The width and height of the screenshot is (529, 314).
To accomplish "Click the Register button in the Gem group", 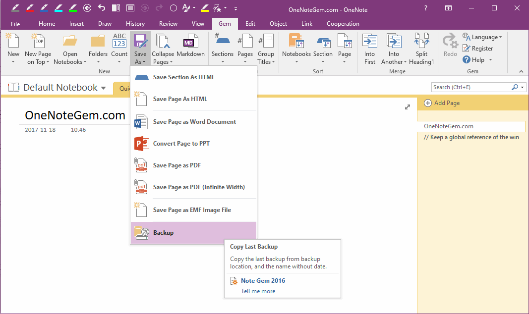I will coord(478,49).
